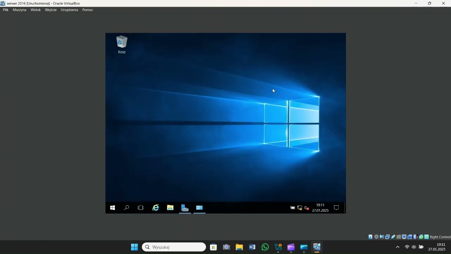Open the guest Windows Start button
This screenshot has width=451, height=254.
coord(112,208)
